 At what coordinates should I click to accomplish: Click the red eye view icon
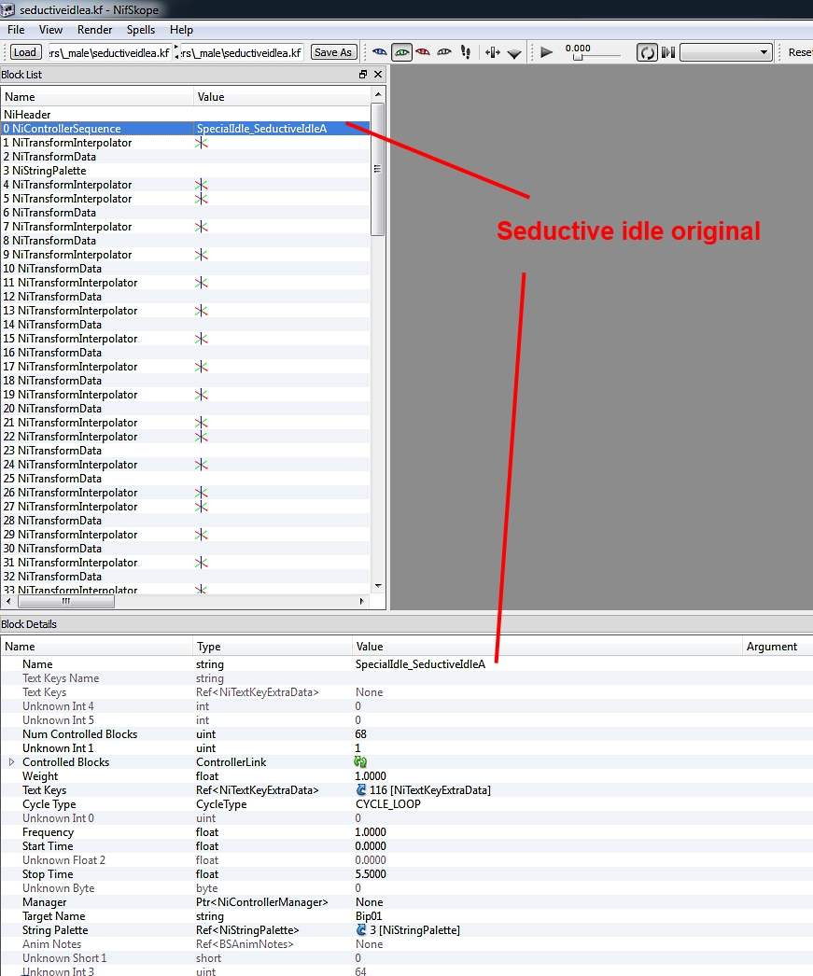423,52
